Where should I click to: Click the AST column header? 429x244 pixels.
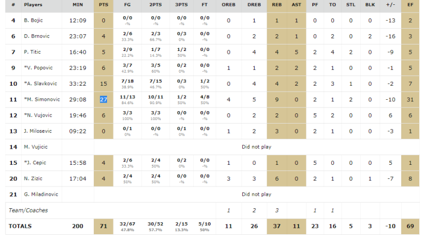(296, 4)
